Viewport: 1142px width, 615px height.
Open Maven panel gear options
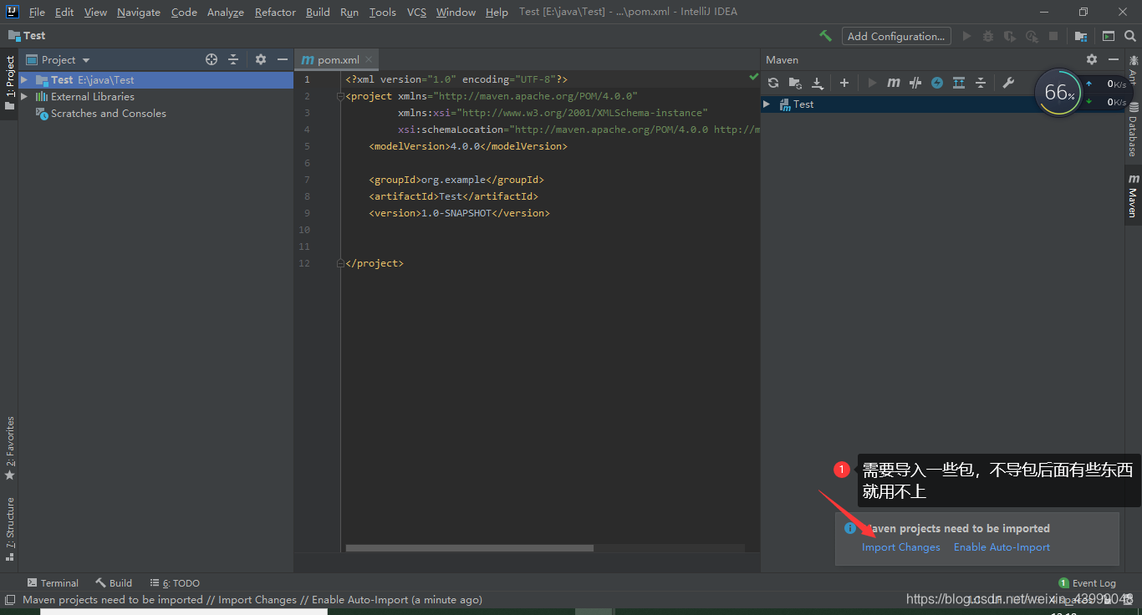point(1092,59)
